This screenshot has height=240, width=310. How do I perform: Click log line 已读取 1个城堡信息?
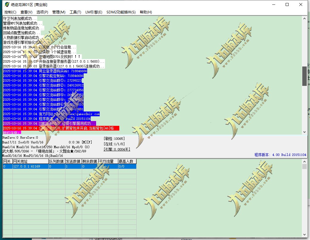tap(40, 52)
